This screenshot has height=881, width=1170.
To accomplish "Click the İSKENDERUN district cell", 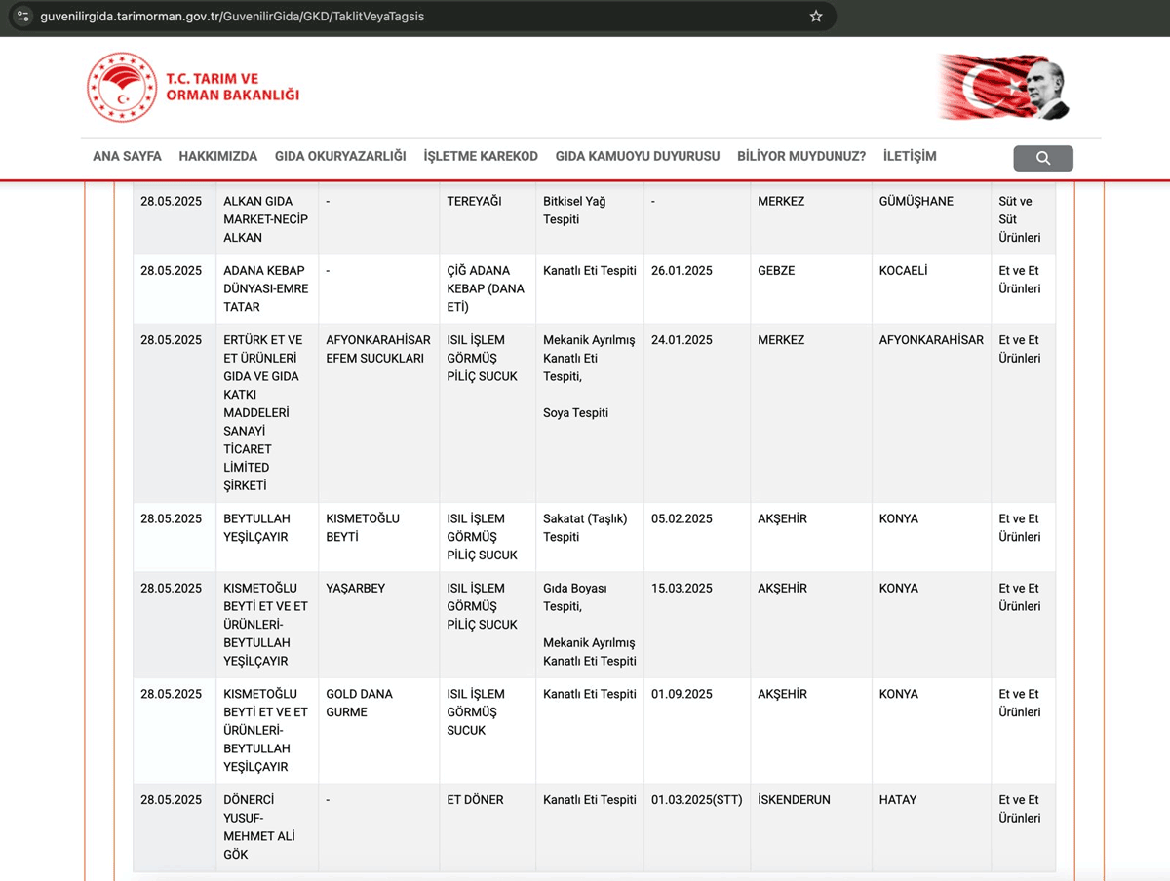I will click(x=794, y=800).
